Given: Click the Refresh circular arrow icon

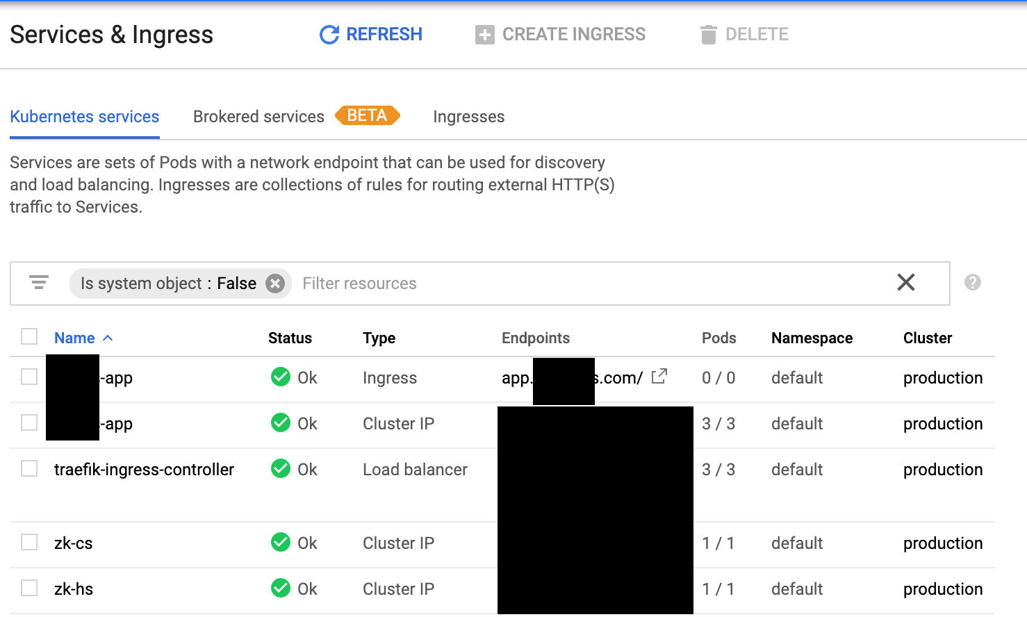Looking at the screenshot, I should click(x=329, y=35).
